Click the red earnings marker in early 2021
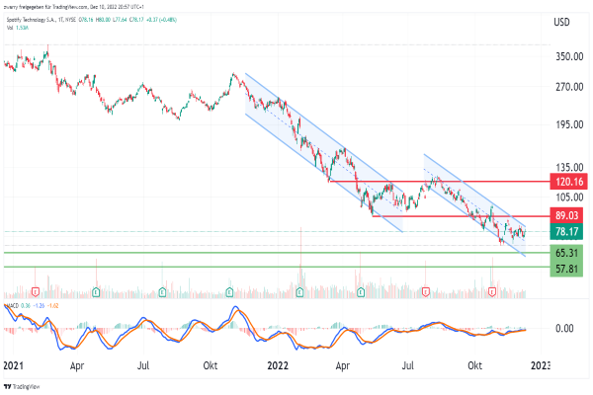The height and width of the screenshot is (395, 593). coord(36,292)
